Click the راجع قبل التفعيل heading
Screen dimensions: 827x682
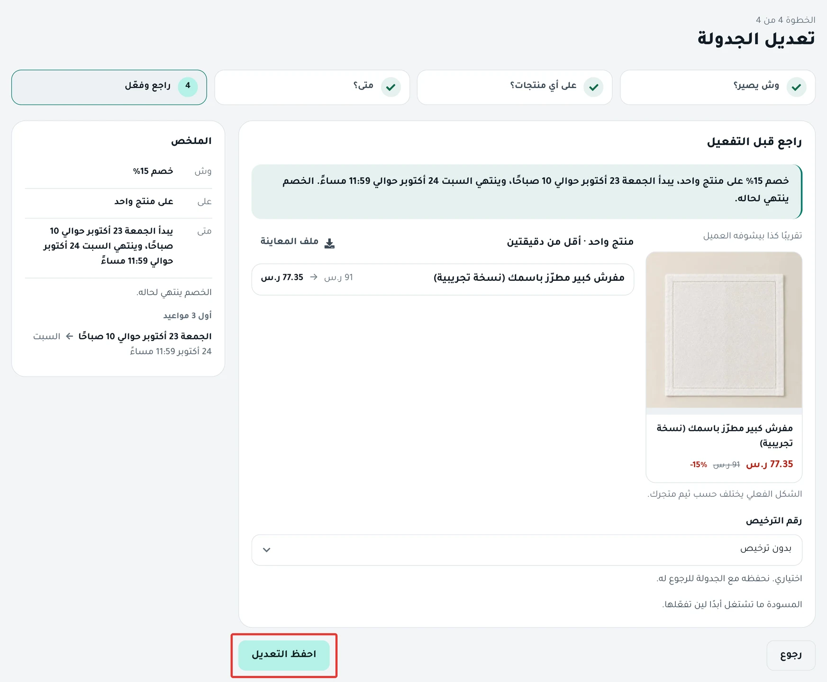click(x=754, y=142)
